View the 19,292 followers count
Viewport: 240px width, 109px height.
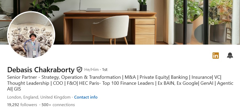click(22, 105)
